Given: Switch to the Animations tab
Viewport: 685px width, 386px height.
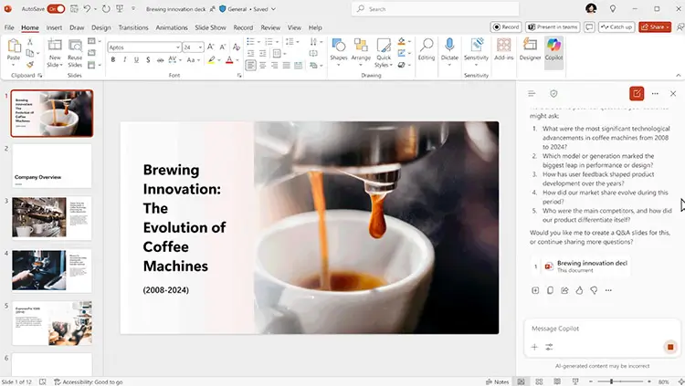Looking at the screenshot, I should tap(172, 27).
